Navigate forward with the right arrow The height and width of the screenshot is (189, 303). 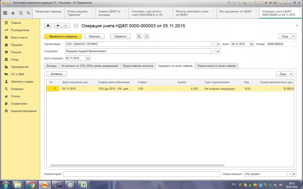click(66, 25)
